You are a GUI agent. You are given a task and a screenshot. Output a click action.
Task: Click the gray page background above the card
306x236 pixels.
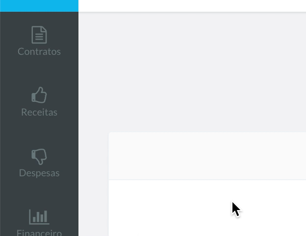point(192,72)
